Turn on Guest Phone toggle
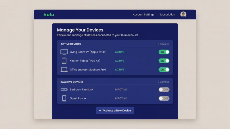This screenshot has width=230, height=129. pyautogui.click(x=164, y=98)
